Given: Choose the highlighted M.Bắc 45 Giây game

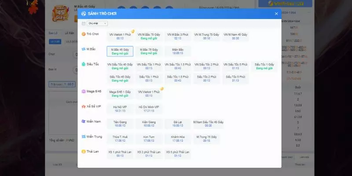Looking at the screenshot, I should tap(120, 51).
